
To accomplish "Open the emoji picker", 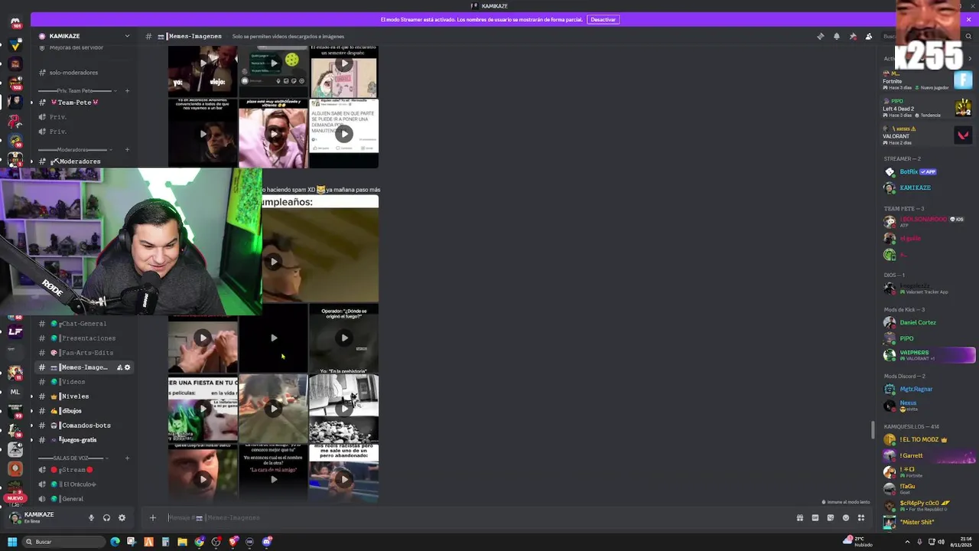I will (x=846, y=517).
